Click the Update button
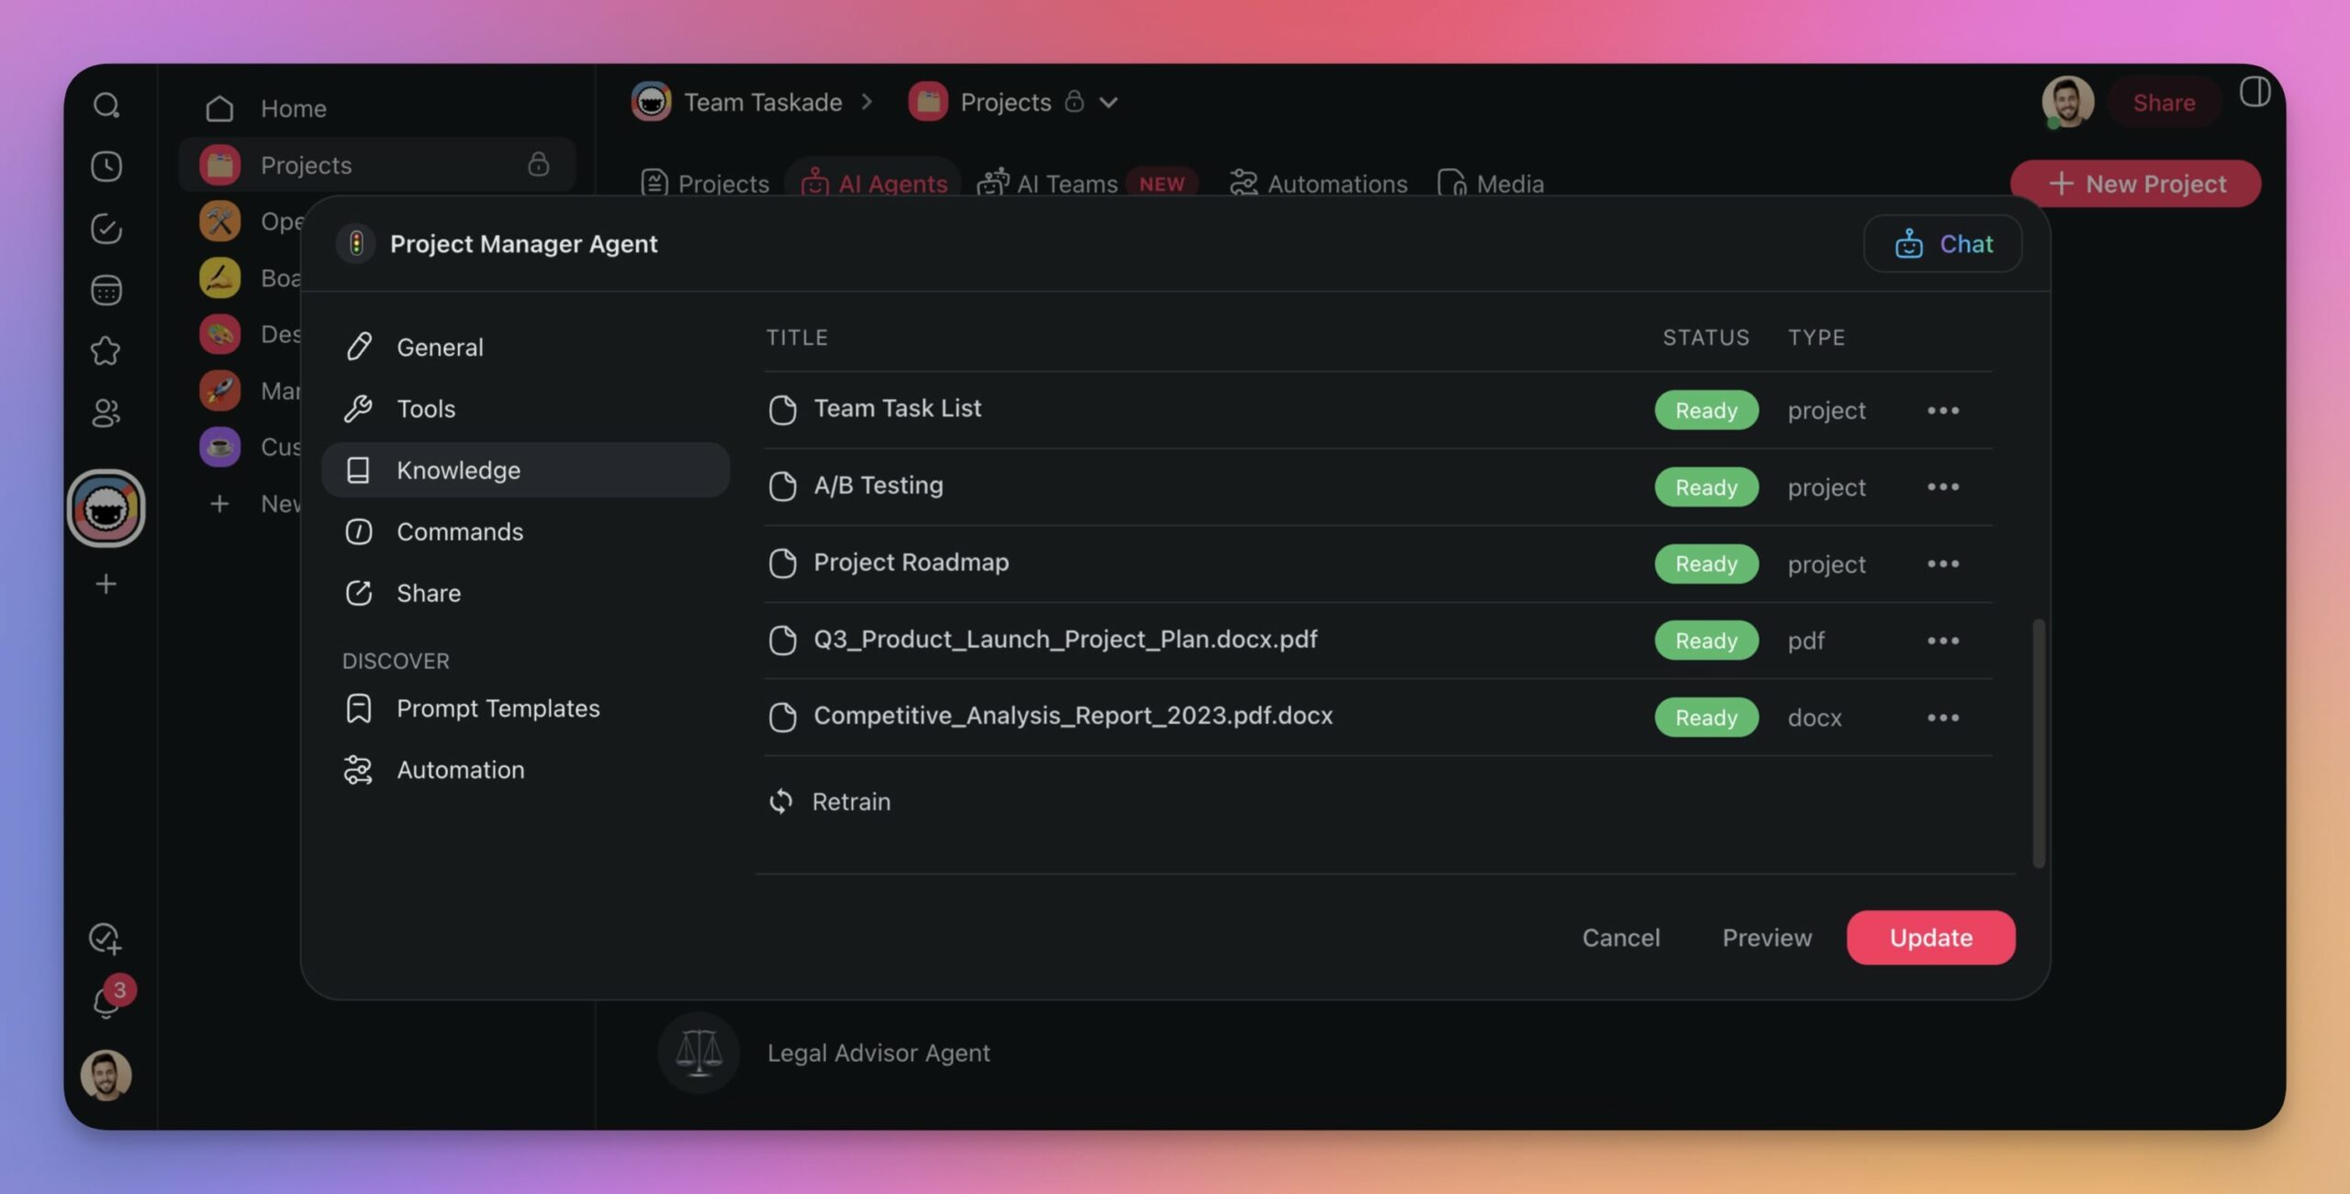The image size is (2350, 1194). pos(1930,937)
